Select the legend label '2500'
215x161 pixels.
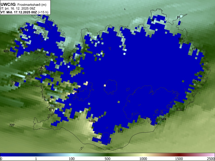[x=211, y=159]
